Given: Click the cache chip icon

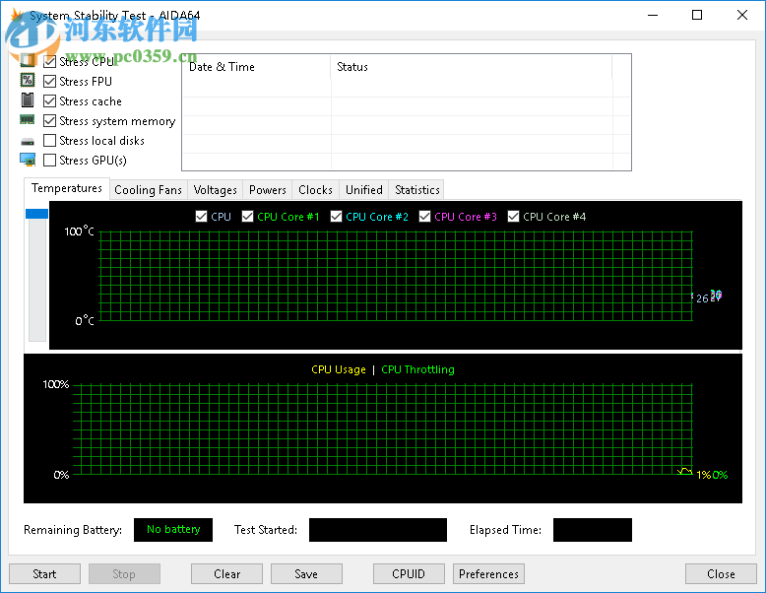Looking at the screenshot, I should [28, 100].
